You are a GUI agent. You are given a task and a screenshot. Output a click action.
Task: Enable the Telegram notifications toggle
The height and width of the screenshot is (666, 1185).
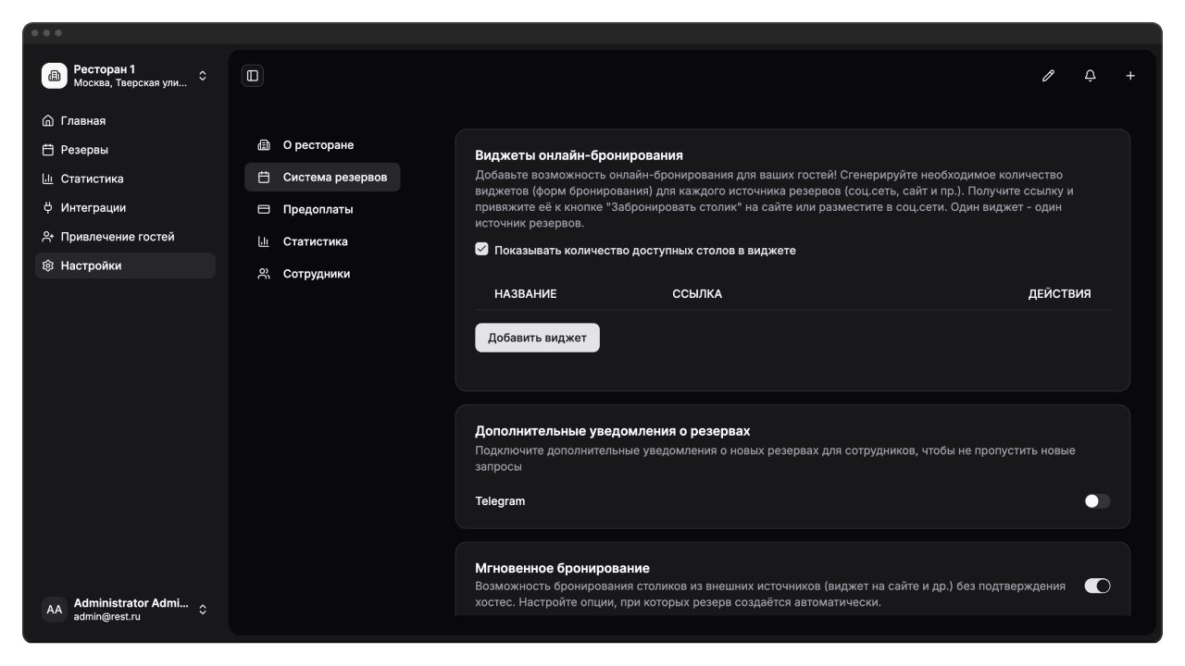(1097, 501)
